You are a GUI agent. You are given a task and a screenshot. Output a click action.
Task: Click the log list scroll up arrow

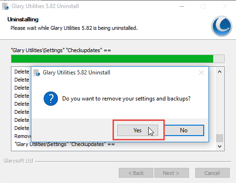coord(219,72)
